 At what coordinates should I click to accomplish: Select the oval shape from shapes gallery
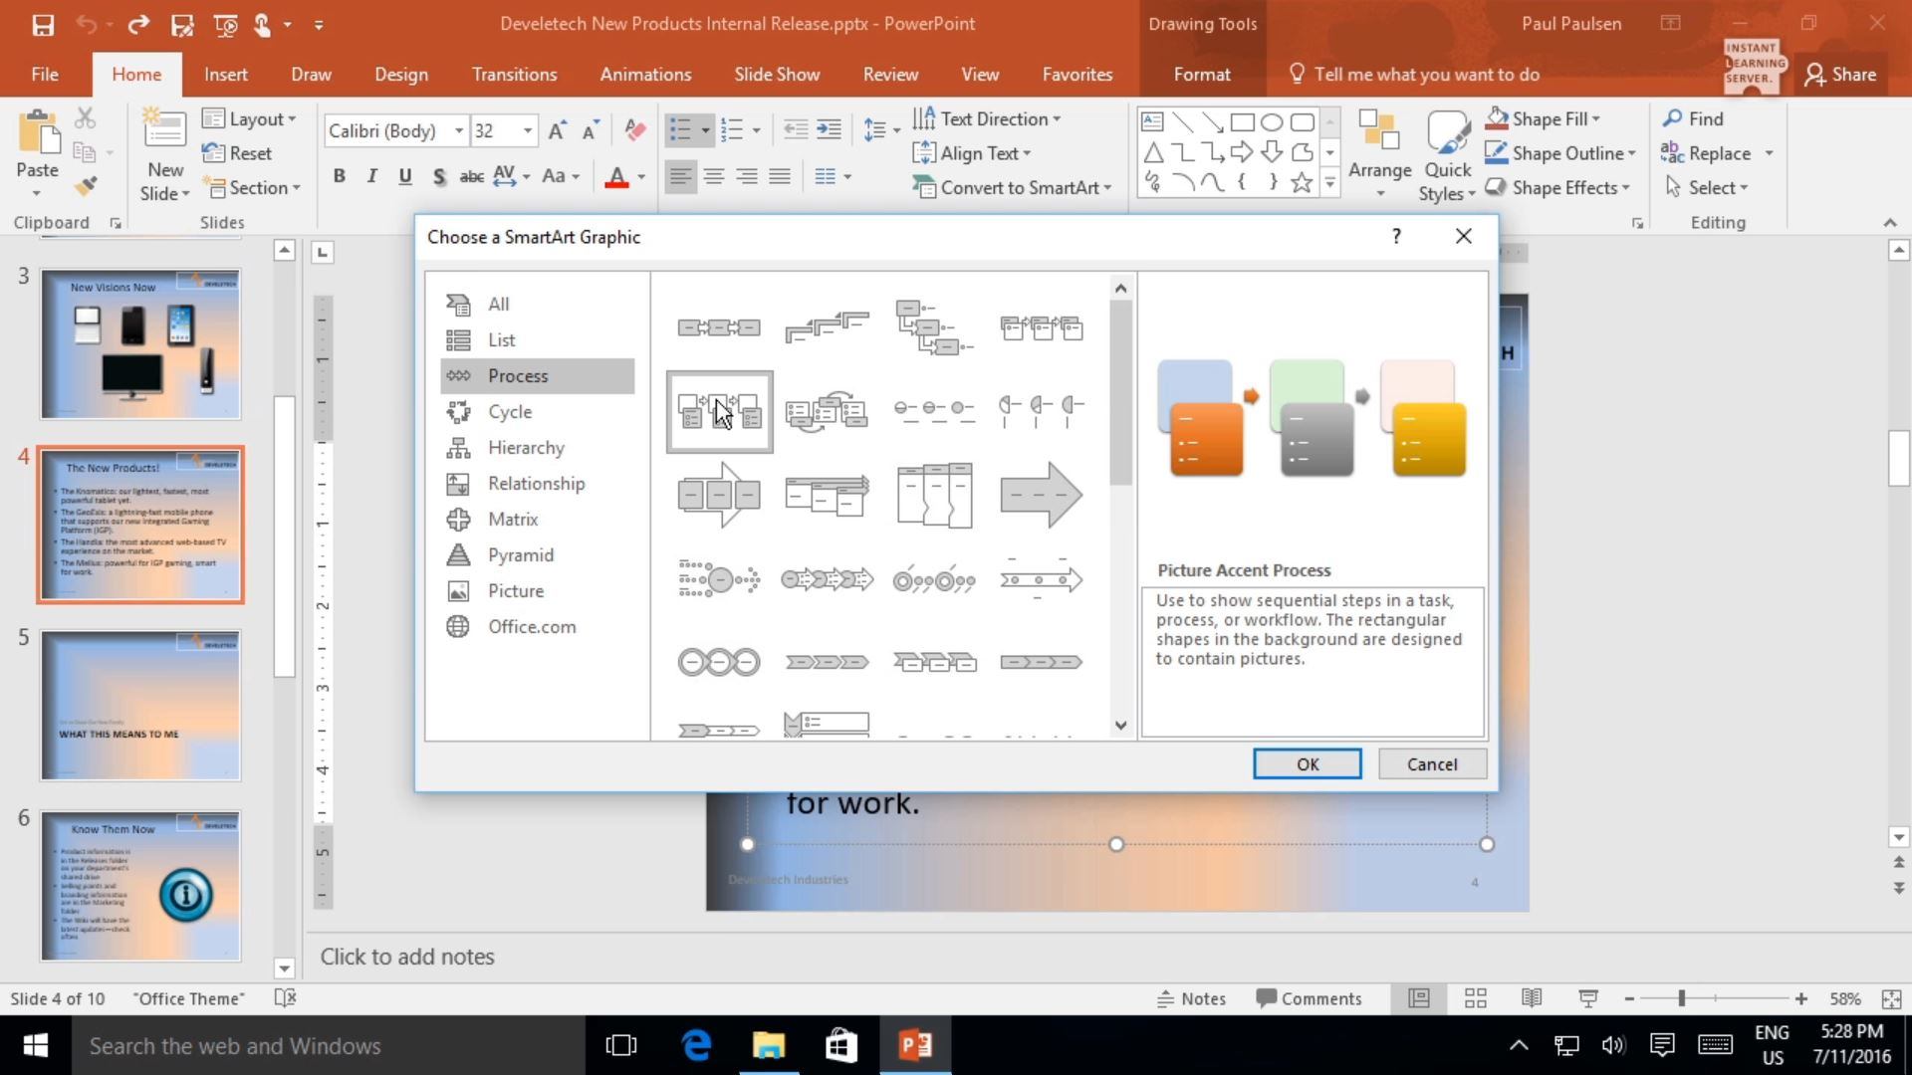click(x=1273, y=121)
